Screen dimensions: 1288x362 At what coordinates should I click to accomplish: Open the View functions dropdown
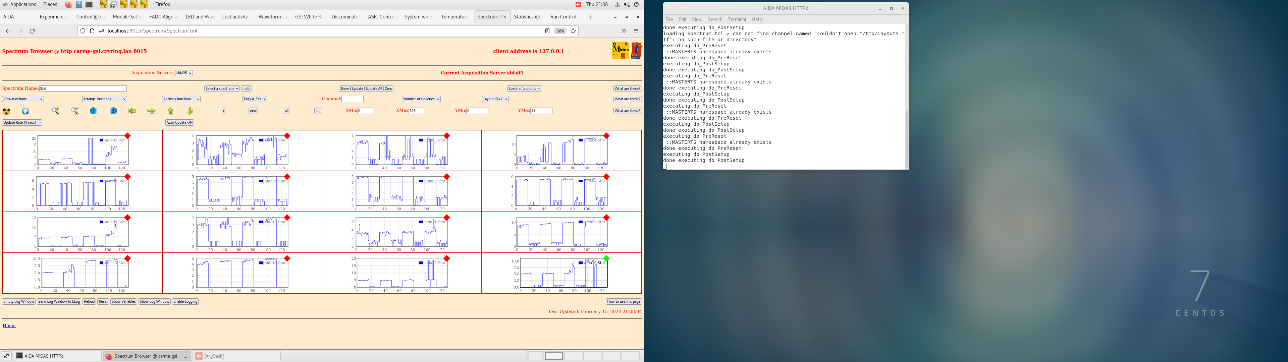click(23, 99)
